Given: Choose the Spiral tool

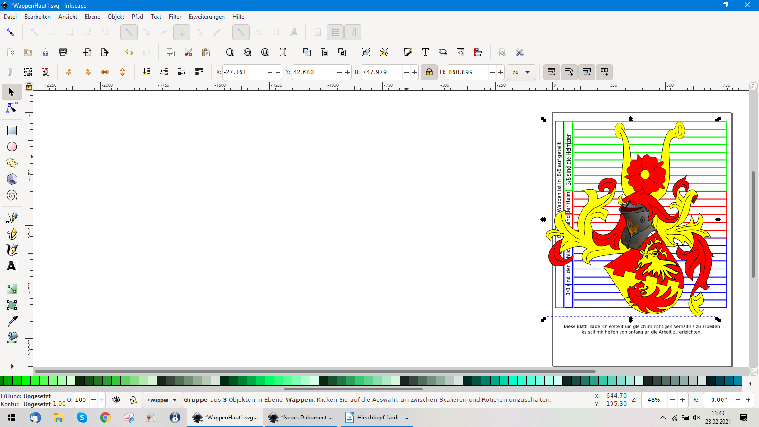Looking at the screenshot, I should [12, 195].
